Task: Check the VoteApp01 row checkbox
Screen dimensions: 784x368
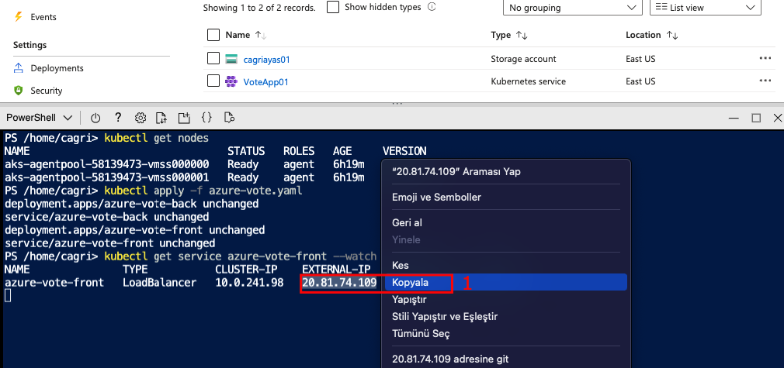Action: click(213, 81)
